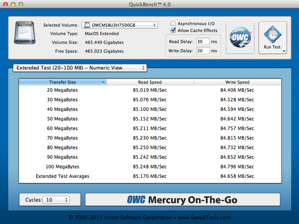Click the hard drive volume icon

pos(25,33)
